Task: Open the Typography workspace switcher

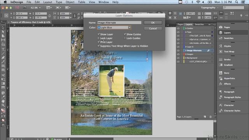Action: point(209,8)
